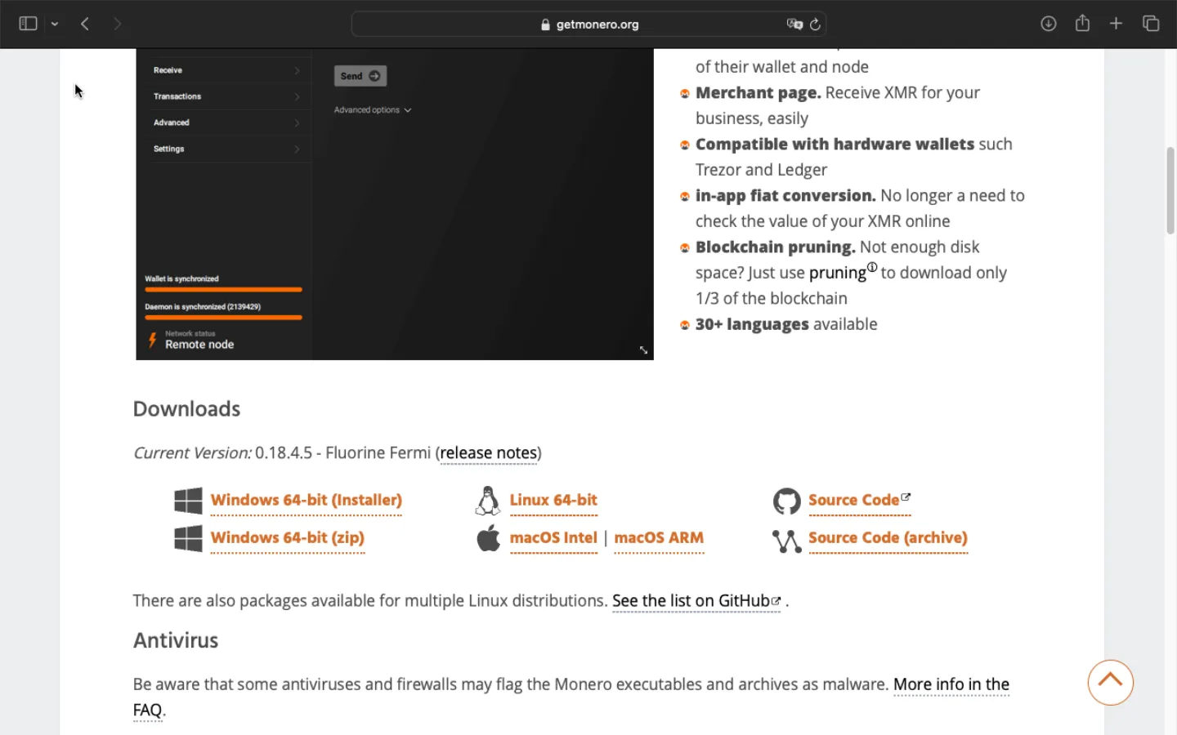Download the Windows 64-bit (zip)
Image resolution: width=1177 pixels, height=735 pixels.
coord(287,537)
